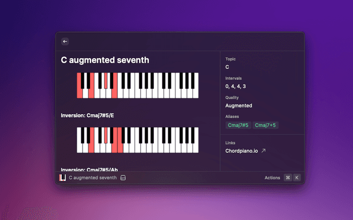Click the Inversion: Cmaj7#5/E label

pyautogui.click(x=92, y=116)
